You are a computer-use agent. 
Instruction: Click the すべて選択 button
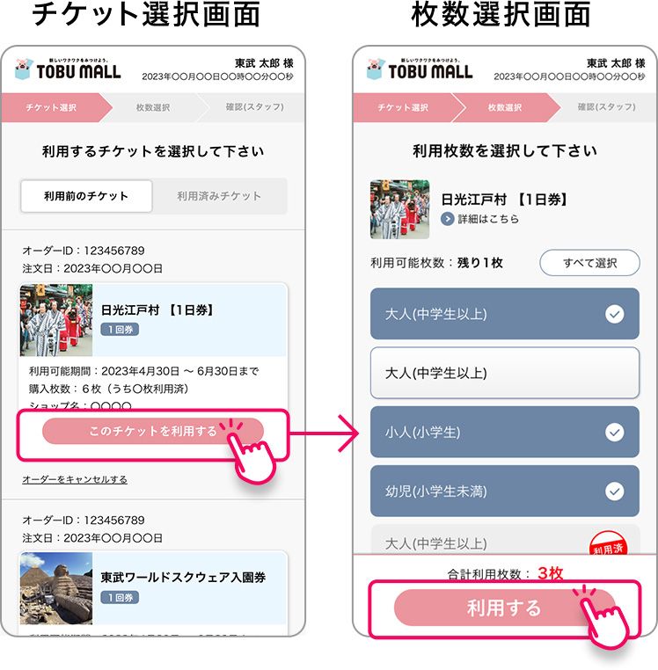[x=589, y=263]
